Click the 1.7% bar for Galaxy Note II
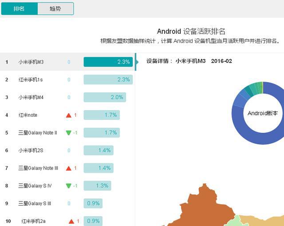This screenshot has width=284, height=226. 102,133
